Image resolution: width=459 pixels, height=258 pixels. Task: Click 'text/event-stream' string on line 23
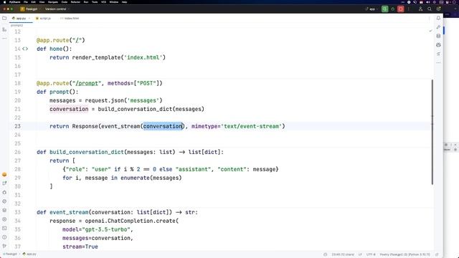251,126
